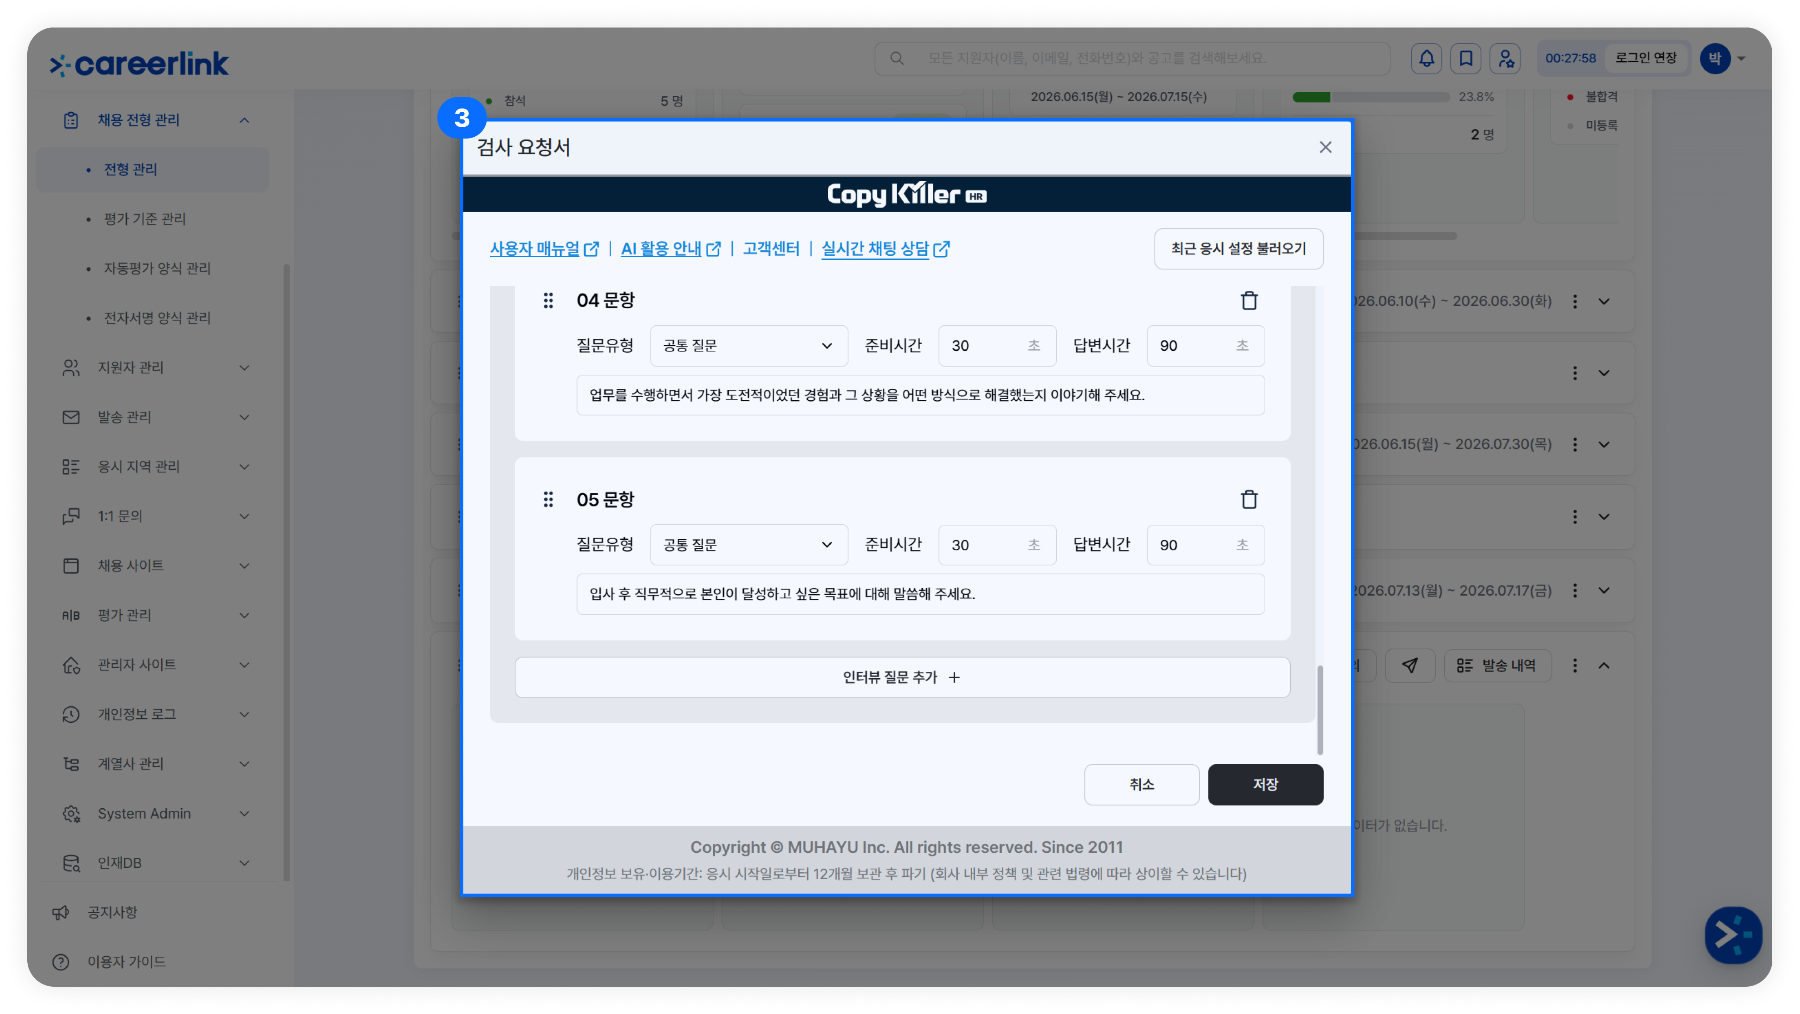Viewport: 1800px width, 1014px height.
Task: Click the 발송 내역 button
Action: click(1497, 665)
